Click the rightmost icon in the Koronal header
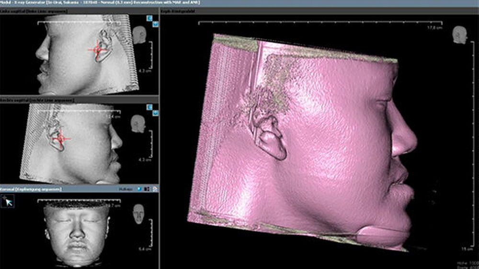Viewport: 479px width, 269px height. pos(155,189)
